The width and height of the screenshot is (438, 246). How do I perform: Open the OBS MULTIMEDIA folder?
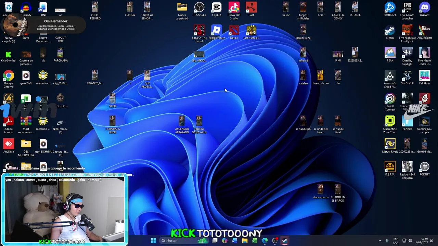click(26, 148)
